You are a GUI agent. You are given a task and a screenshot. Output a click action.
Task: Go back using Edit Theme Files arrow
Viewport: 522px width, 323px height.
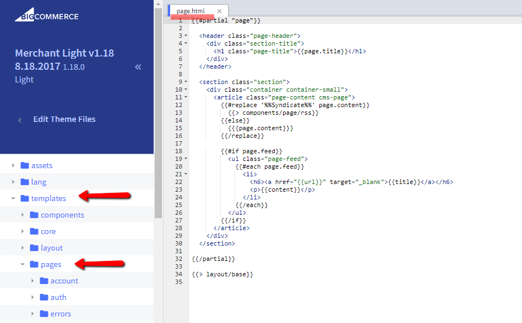point(20,120)
